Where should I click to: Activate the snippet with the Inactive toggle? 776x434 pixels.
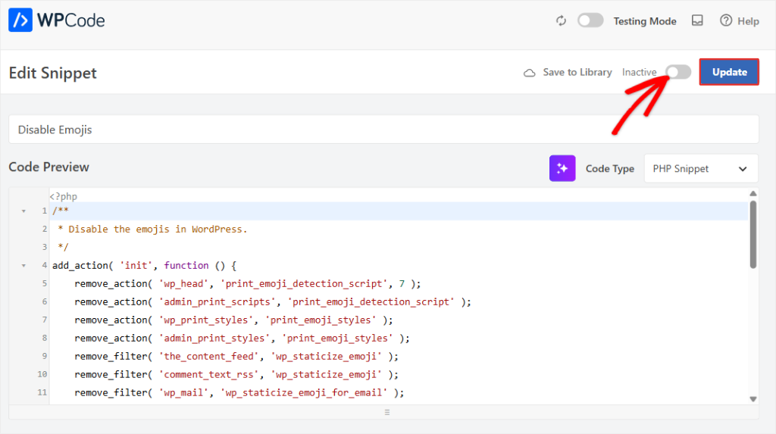click(678, 72)
